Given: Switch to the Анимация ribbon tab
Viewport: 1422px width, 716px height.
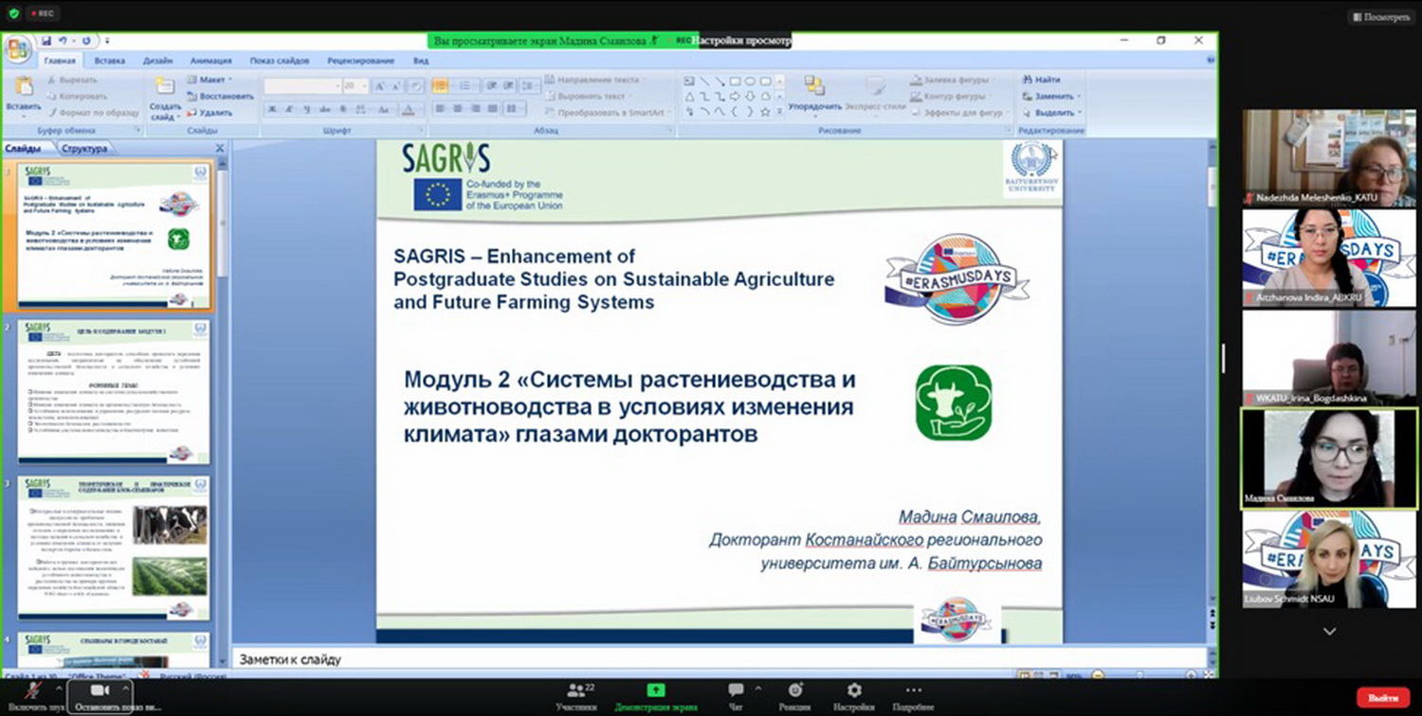Looking at the screenshot, I should pyautogui.click(x=210, y=61).
